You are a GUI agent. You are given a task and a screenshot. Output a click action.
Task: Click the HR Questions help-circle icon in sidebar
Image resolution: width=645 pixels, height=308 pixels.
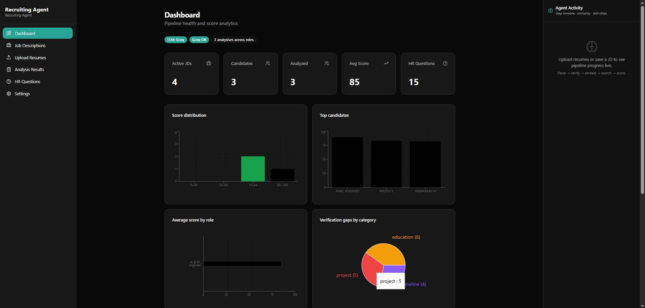coord(9,81)
